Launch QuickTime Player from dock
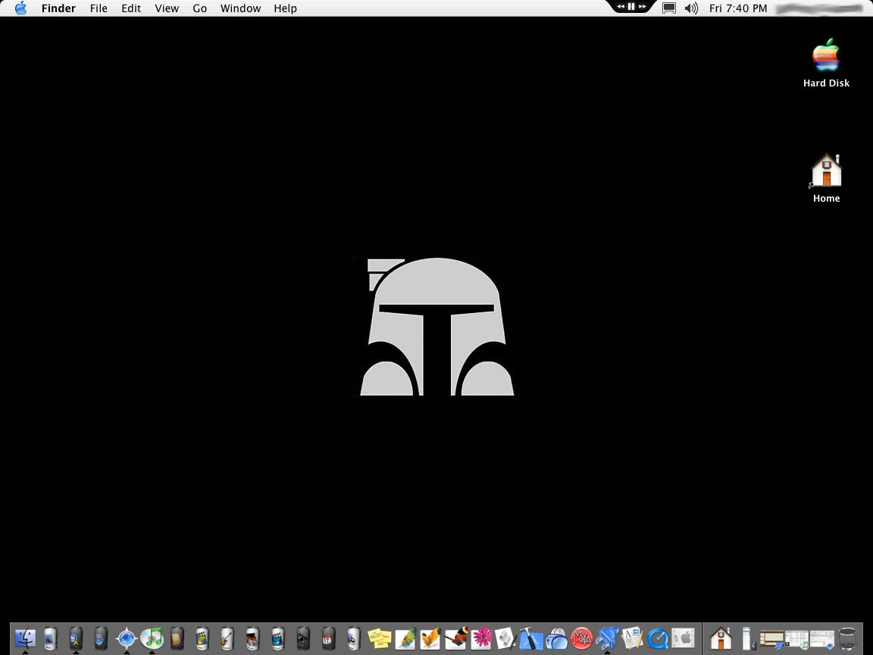873x655 pixels. coord(658,638)
